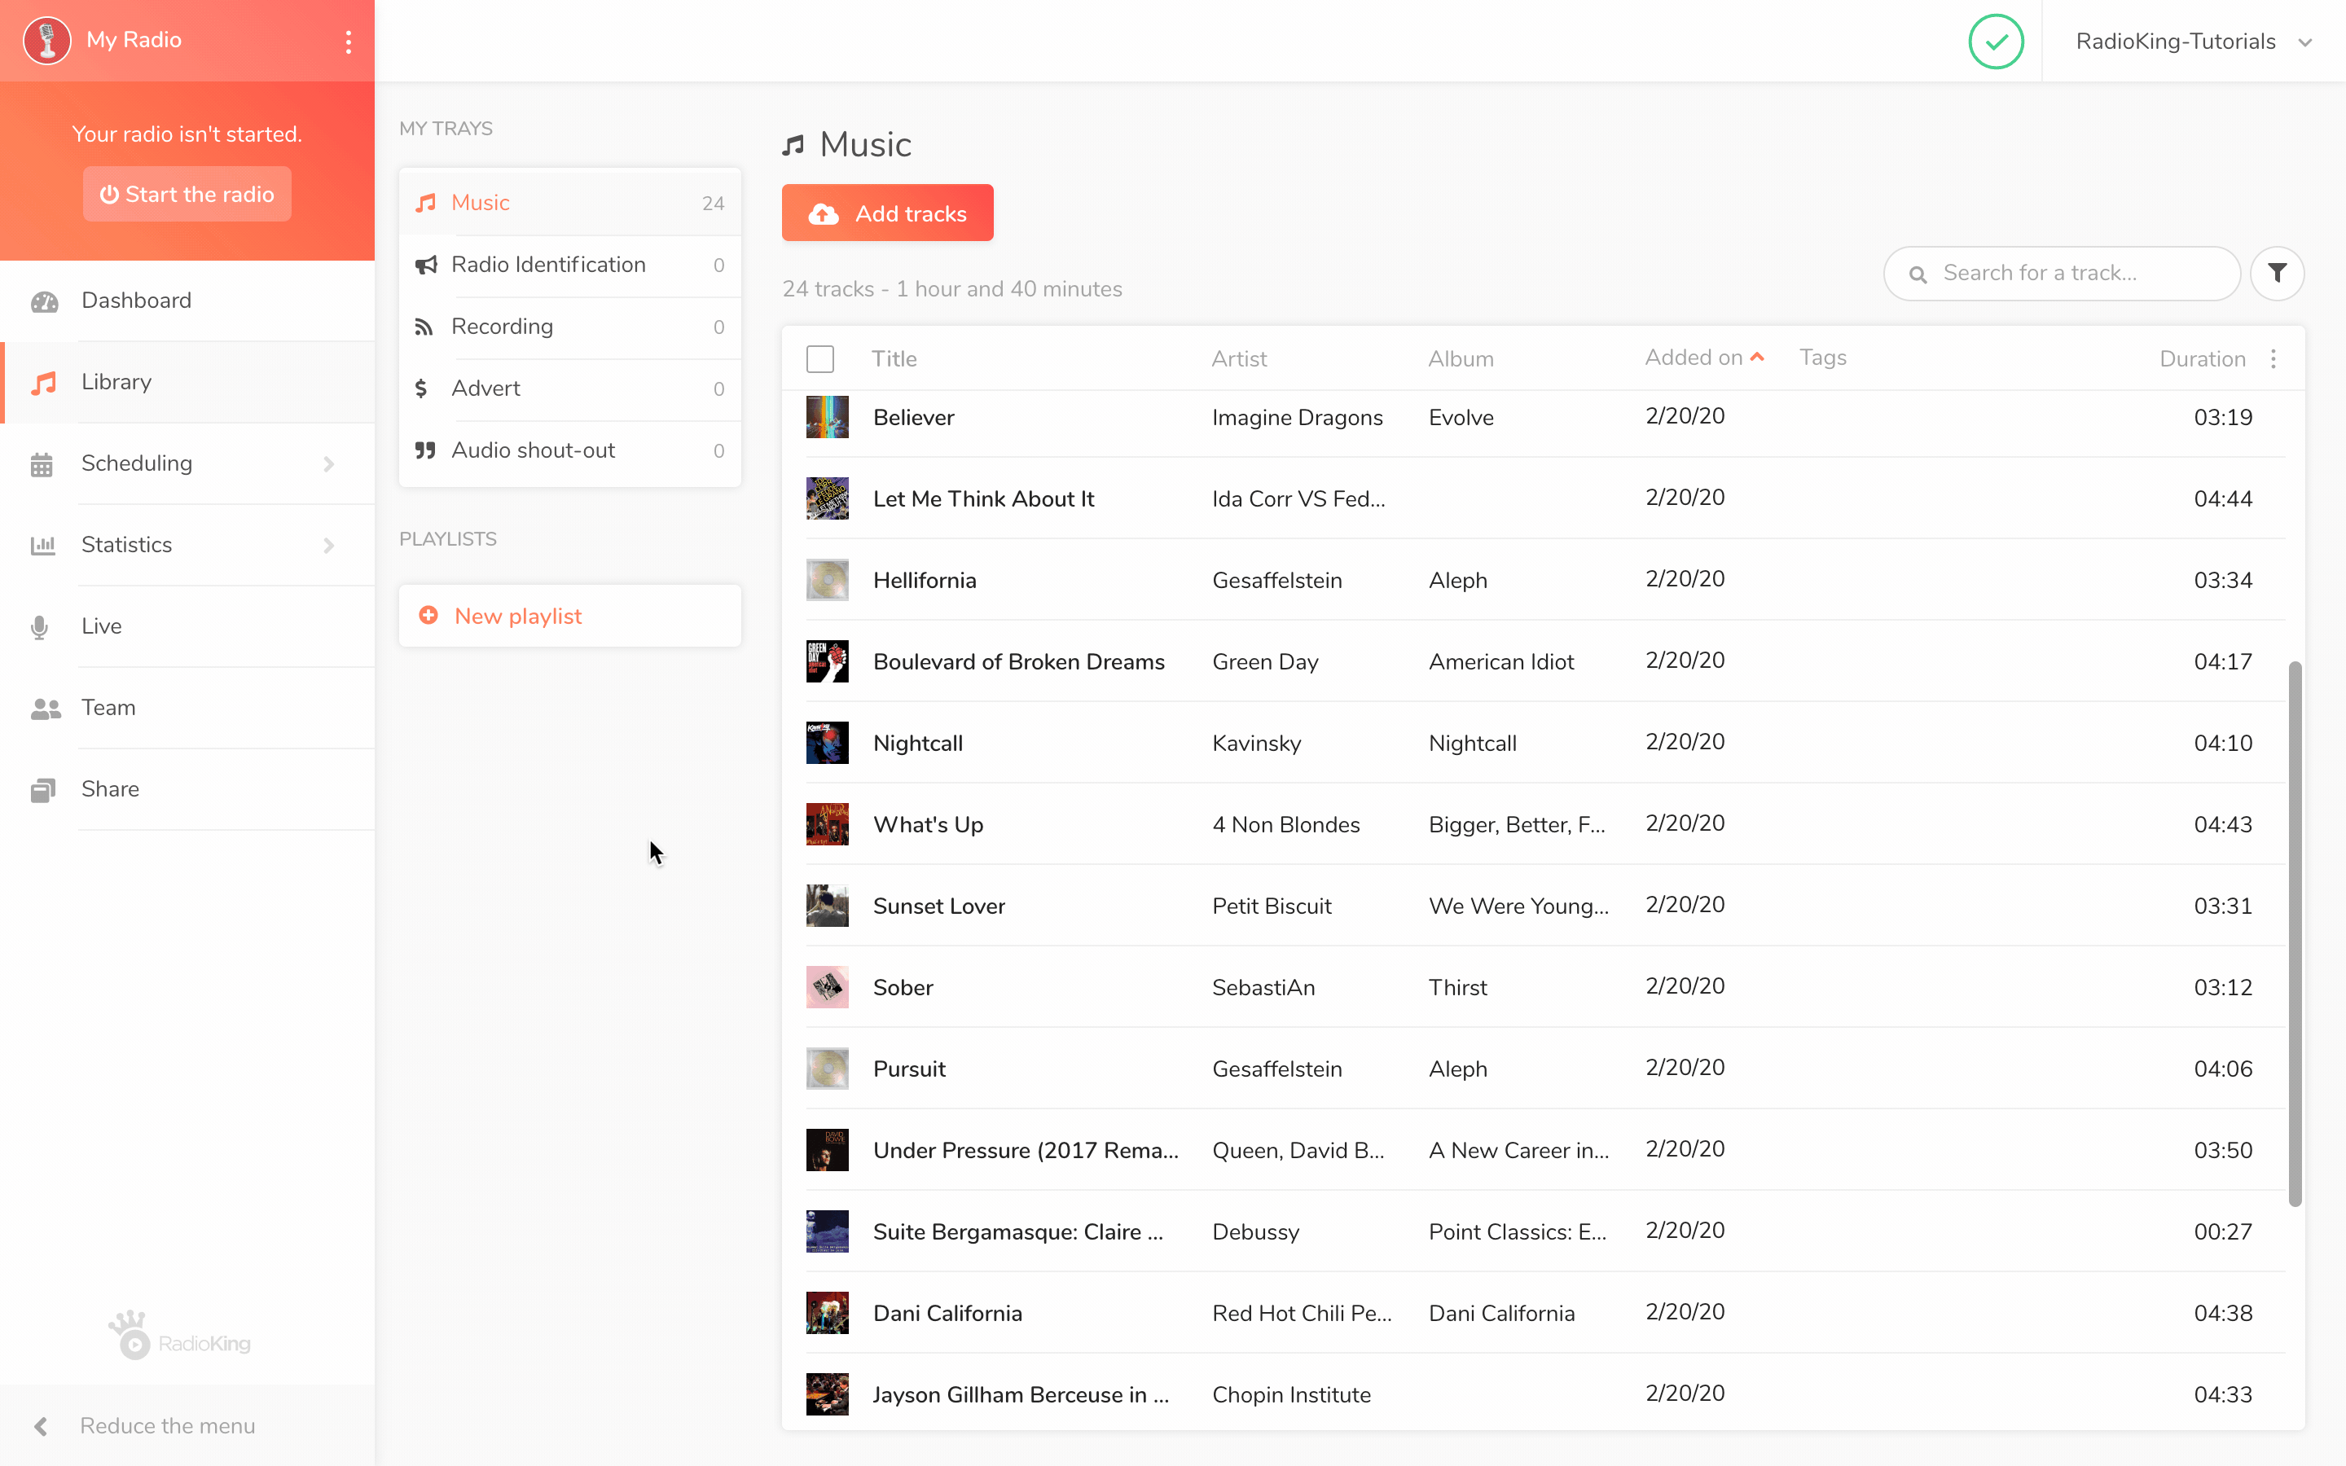
Task: Sort tracks by the Title header
Action: point(894,358)
